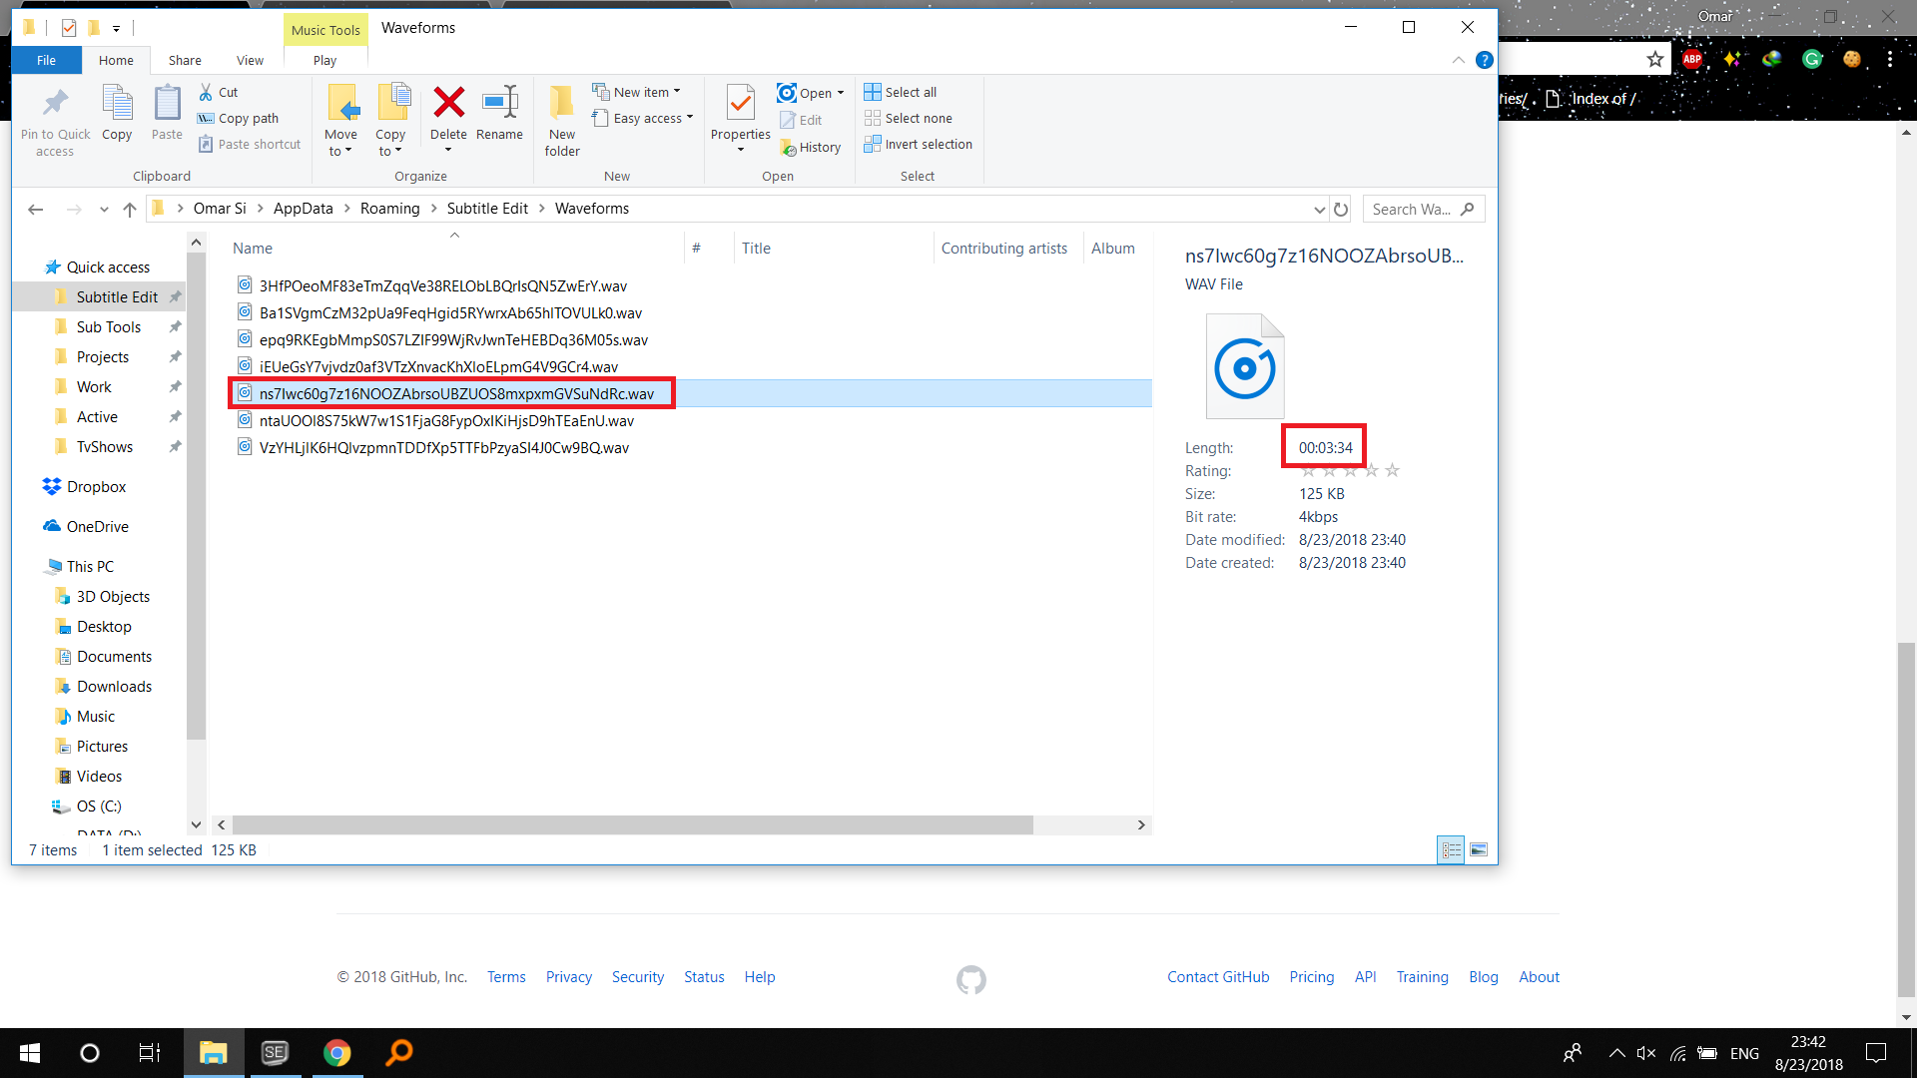Mute system volume in the tray

pyautogui.click(x=1645, y=1053)
